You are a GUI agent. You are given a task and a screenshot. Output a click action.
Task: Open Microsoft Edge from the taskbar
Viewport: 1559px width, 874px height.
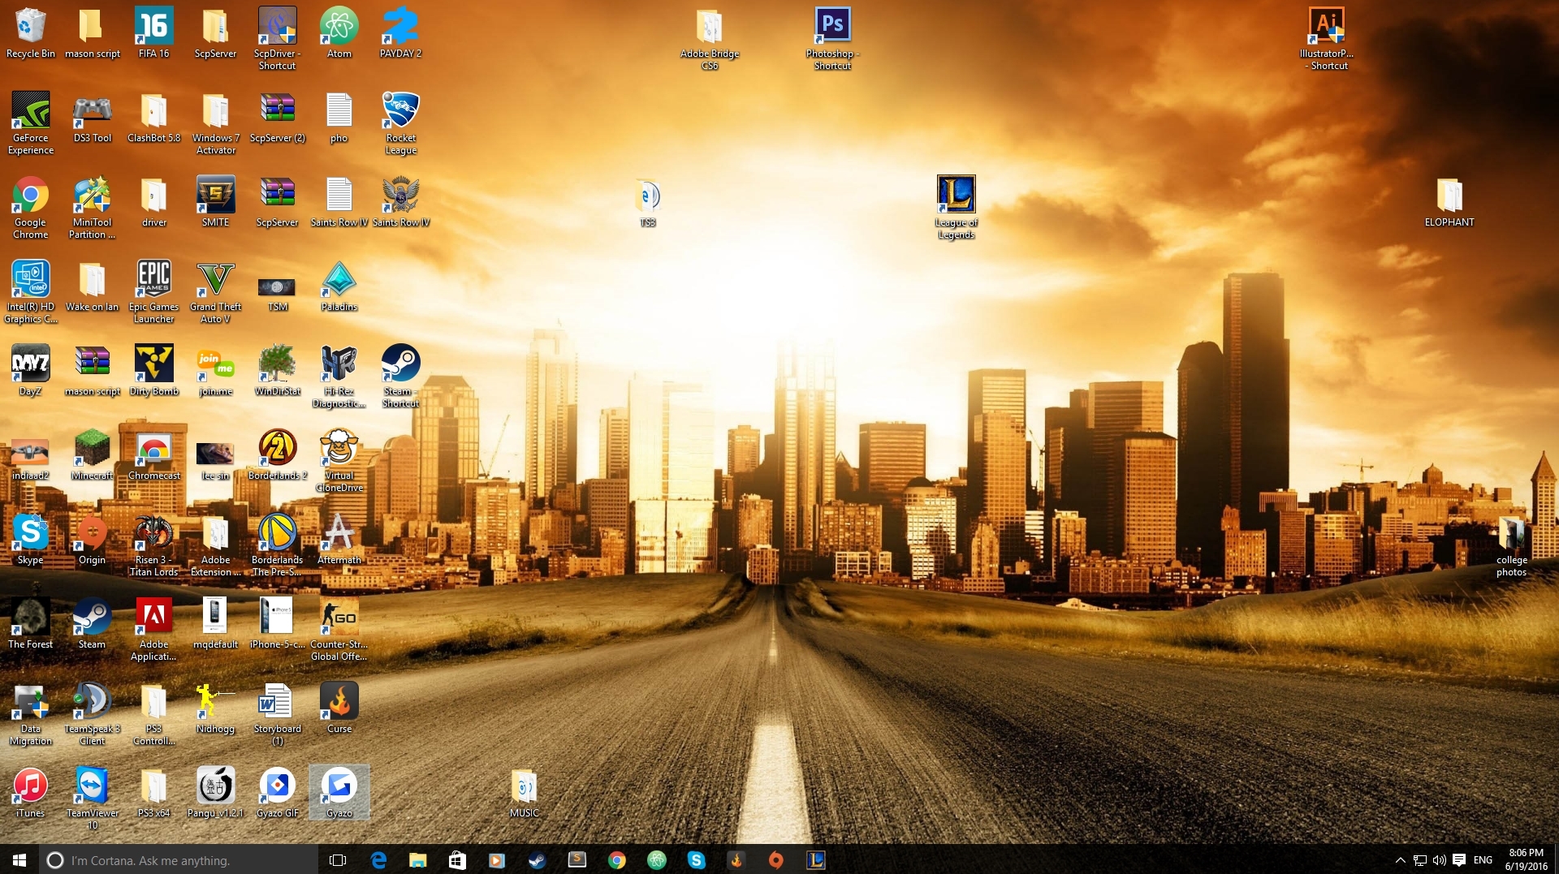click(x=378, y=859)
